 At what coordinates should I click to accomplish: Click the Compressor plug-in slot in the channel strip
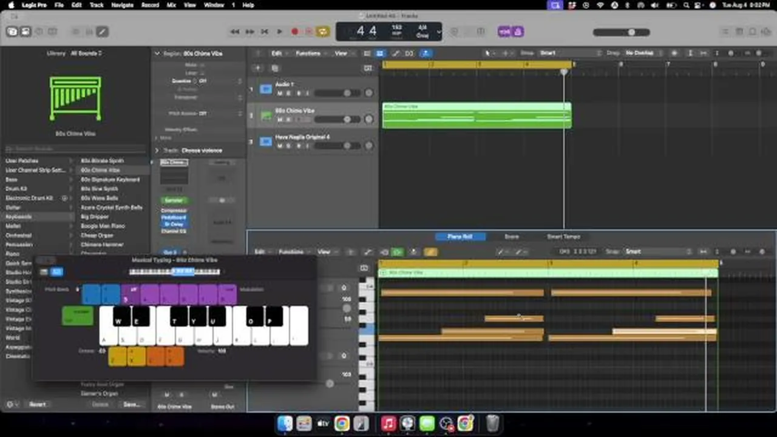pyautogui.click(x=174, y=211)
